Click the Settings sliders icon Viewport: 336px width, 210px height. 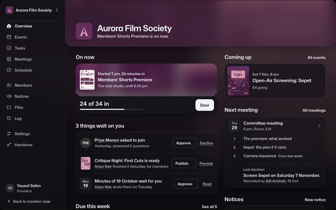(x=9, y=134)
